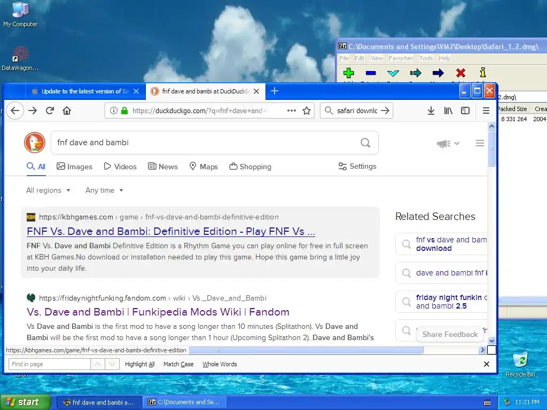Screen dimensions: 547x410
Task: Open the DuckDuckGo side hamburger menu
Action: (x=480, y=143)
